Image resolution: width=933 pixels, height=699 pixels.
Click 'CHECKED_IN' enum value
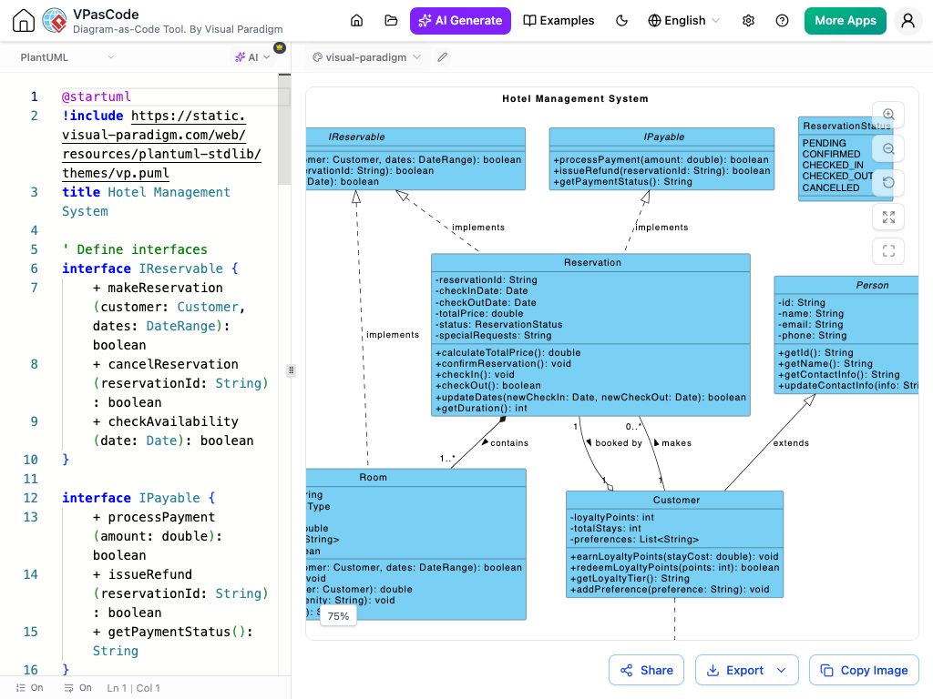pyautogui.click(x=833, y=166)
